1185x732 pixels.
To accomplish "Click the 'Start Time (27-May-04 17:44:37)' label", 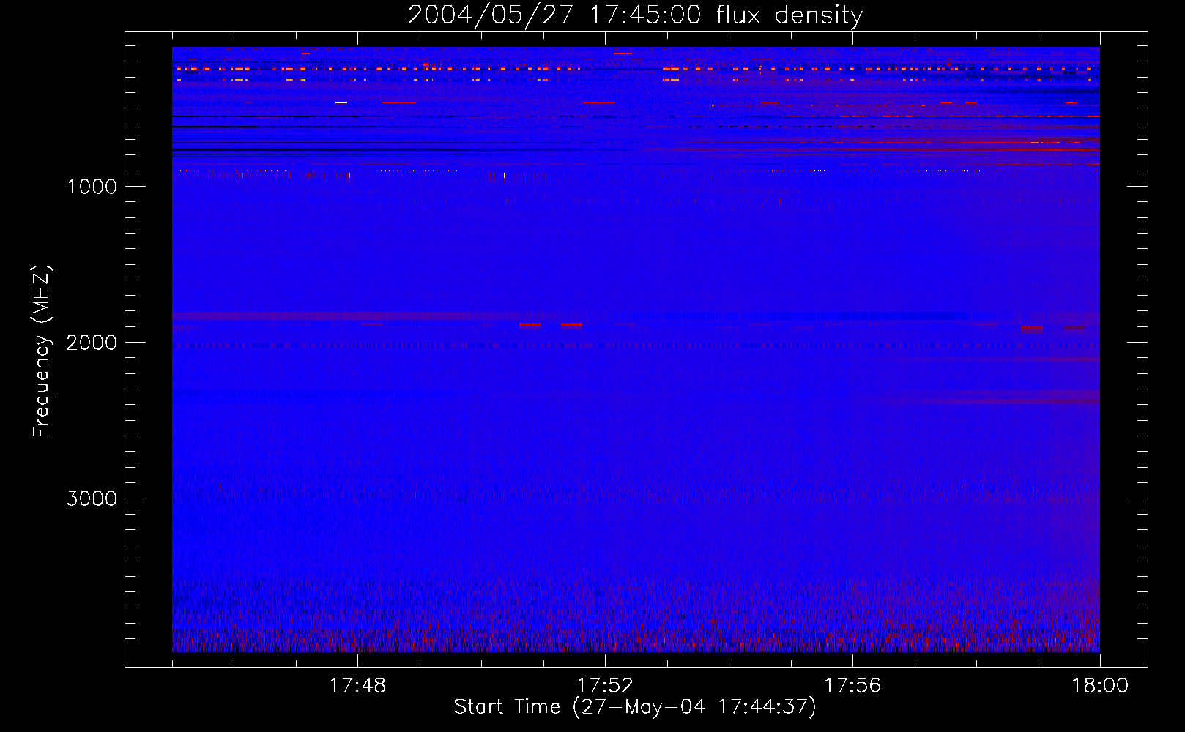I will (x=635, y=707).
